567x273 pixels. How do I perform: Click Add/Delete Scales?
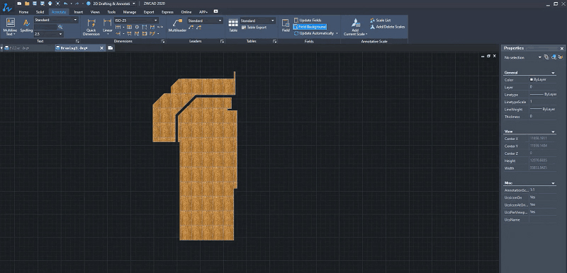(387, 27)
